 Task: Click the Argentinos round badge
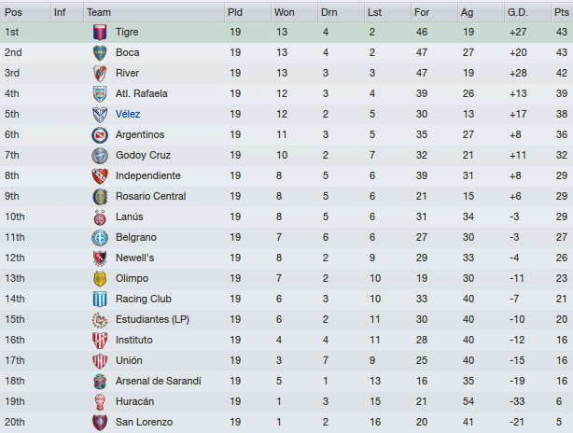(x=100, y=134)
